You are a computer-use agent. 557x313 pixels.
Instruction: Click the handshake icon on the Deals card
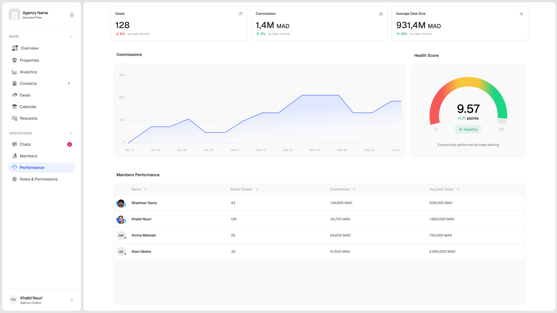[240, 14]
